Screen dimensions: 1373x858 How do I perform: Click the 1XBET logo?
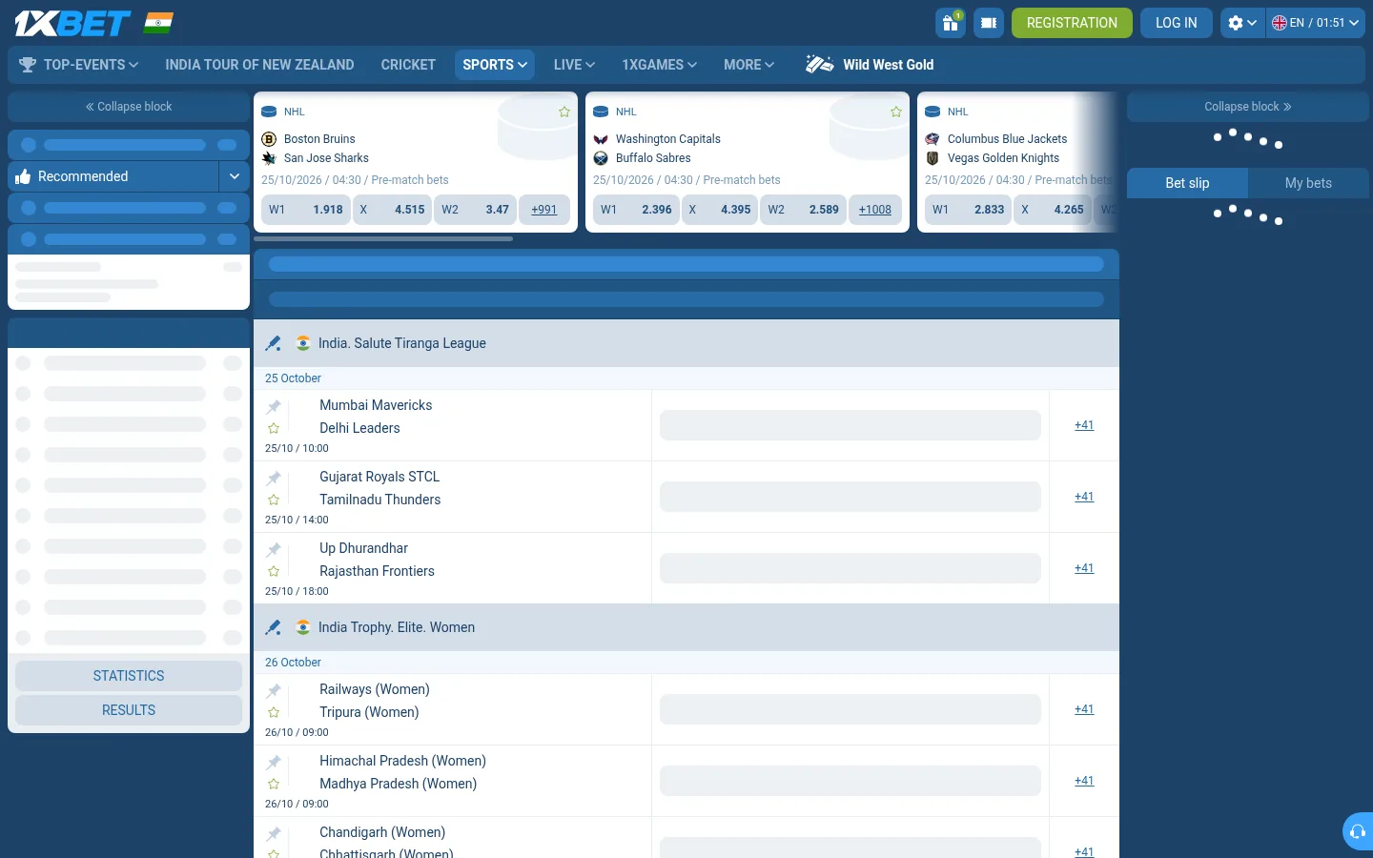pyautogui.click(x=72, y=23)
